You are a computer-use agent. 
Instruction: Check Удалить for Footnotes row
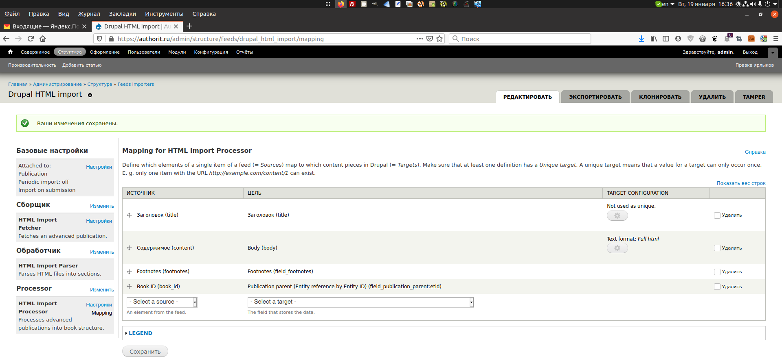[x=717, y=272]
